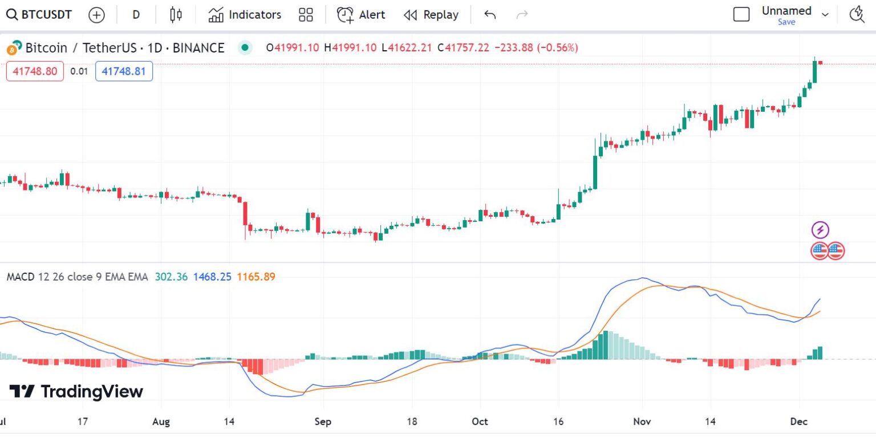Toggle the green market status dot
This screenshot has height=438, width=876.
[x=245, y=48]
